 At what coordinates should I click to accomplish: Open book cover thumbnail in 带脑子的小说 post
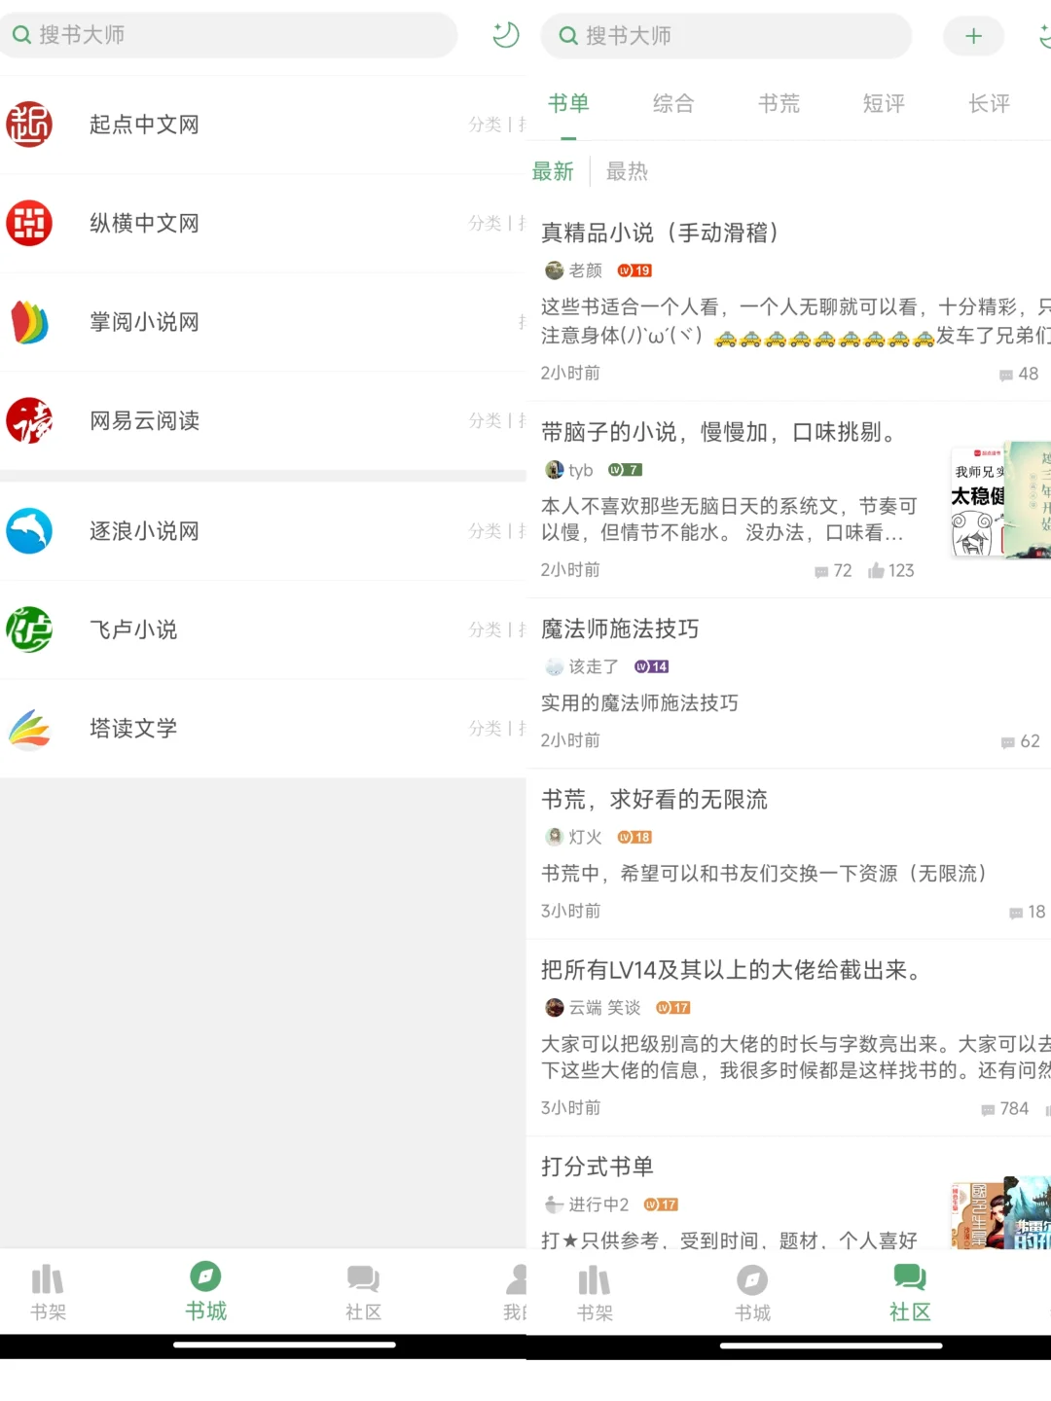pos(1000,500)
